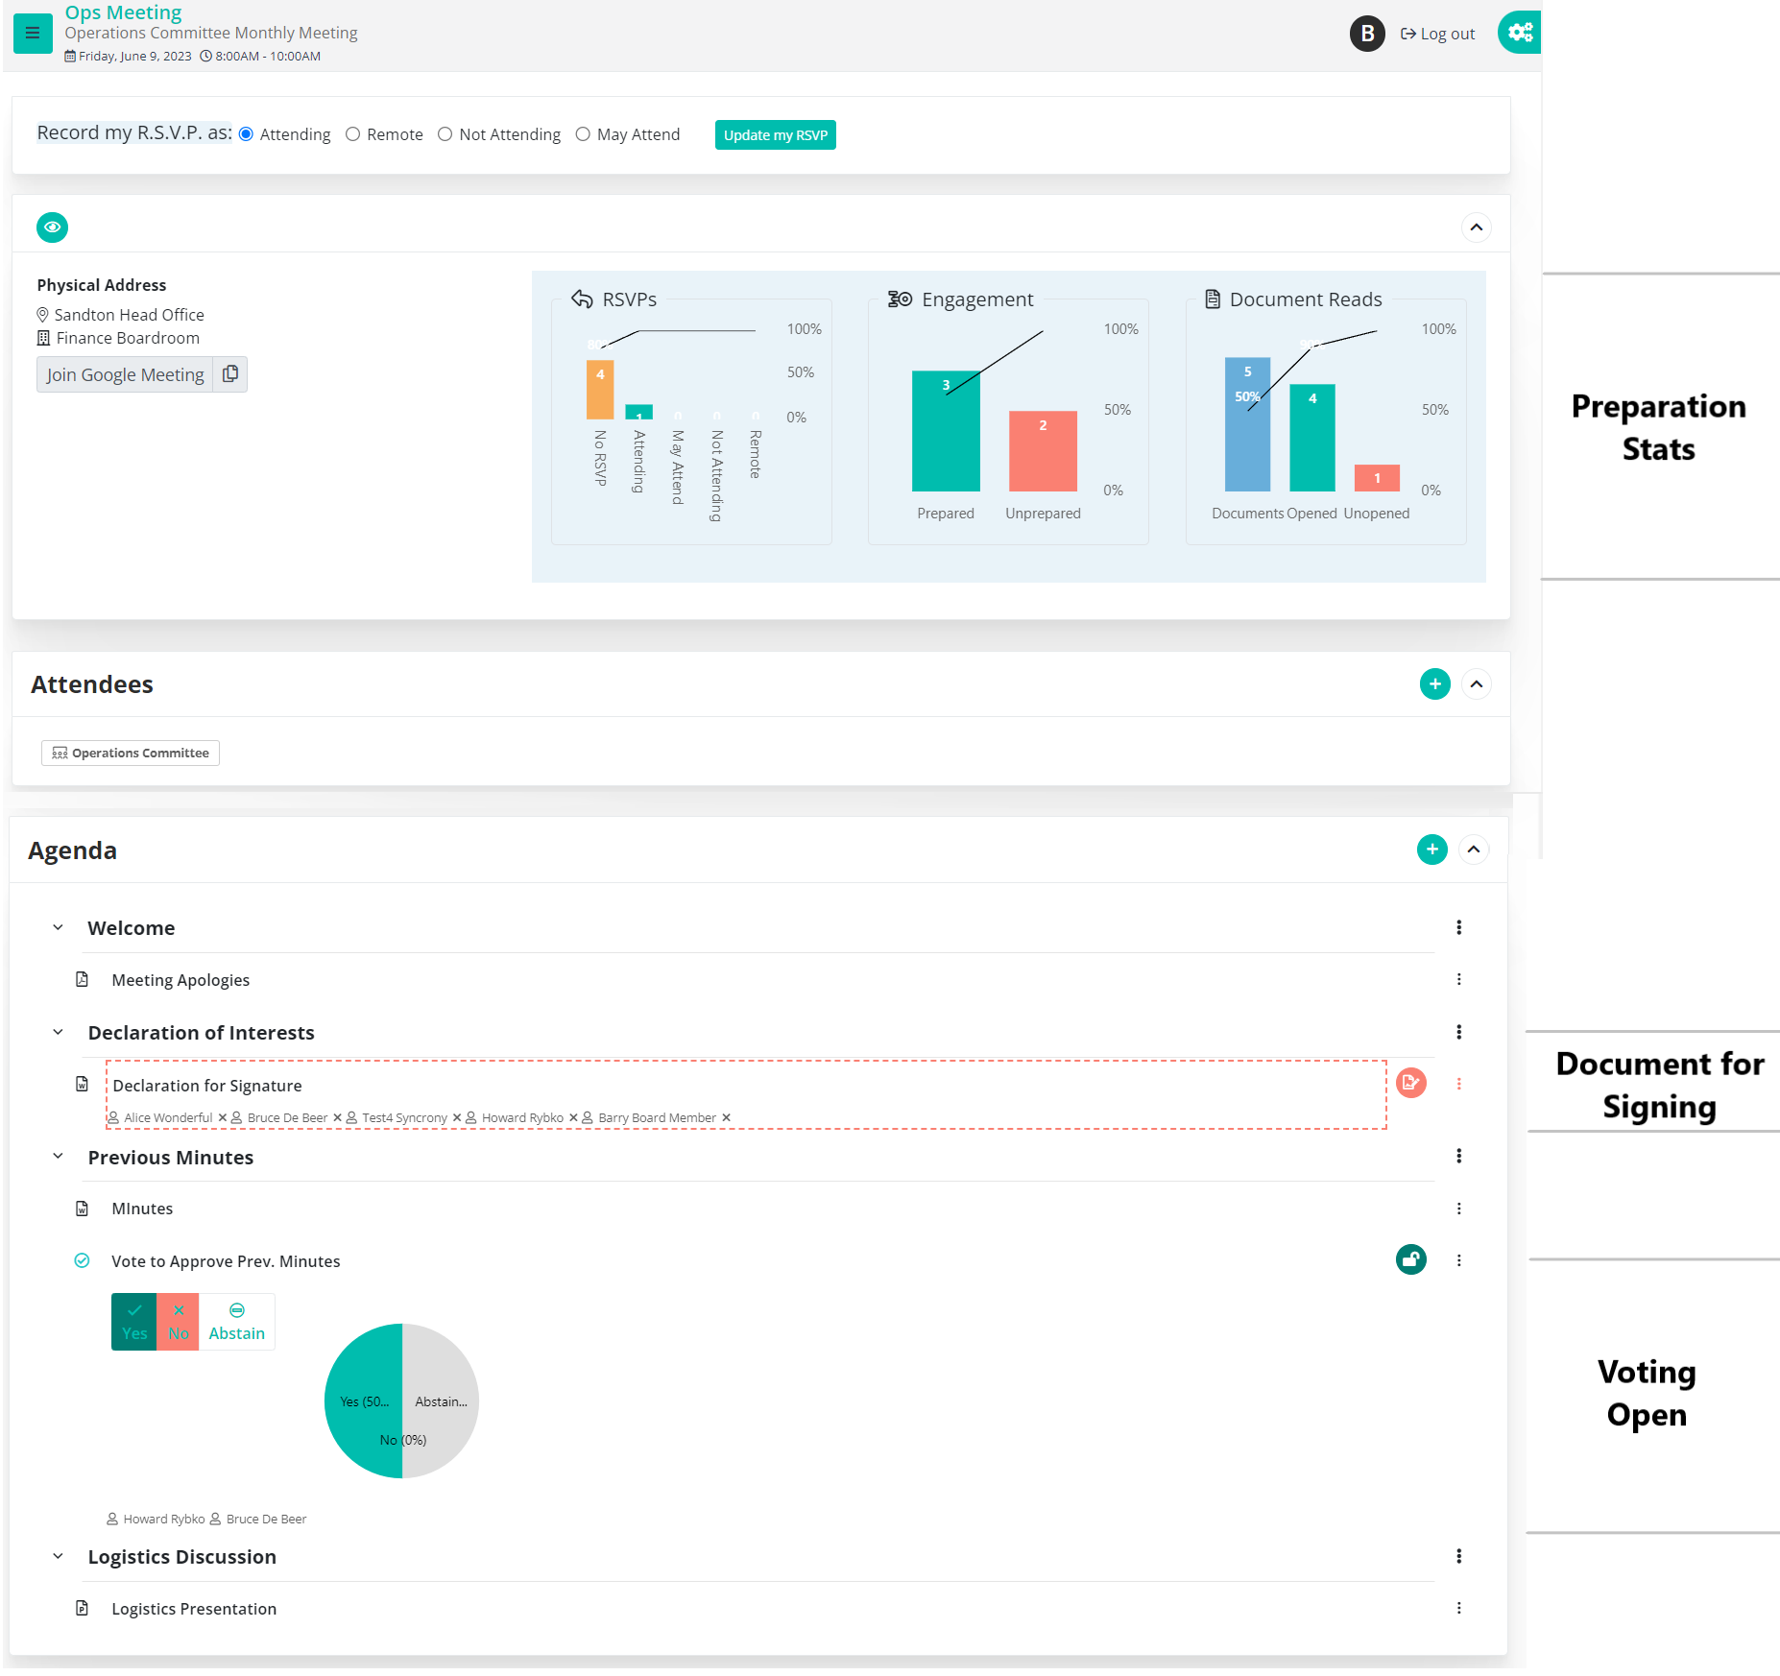The image size is (1780, 1676).
Task: Add a new attendee
Action: 1435,684
